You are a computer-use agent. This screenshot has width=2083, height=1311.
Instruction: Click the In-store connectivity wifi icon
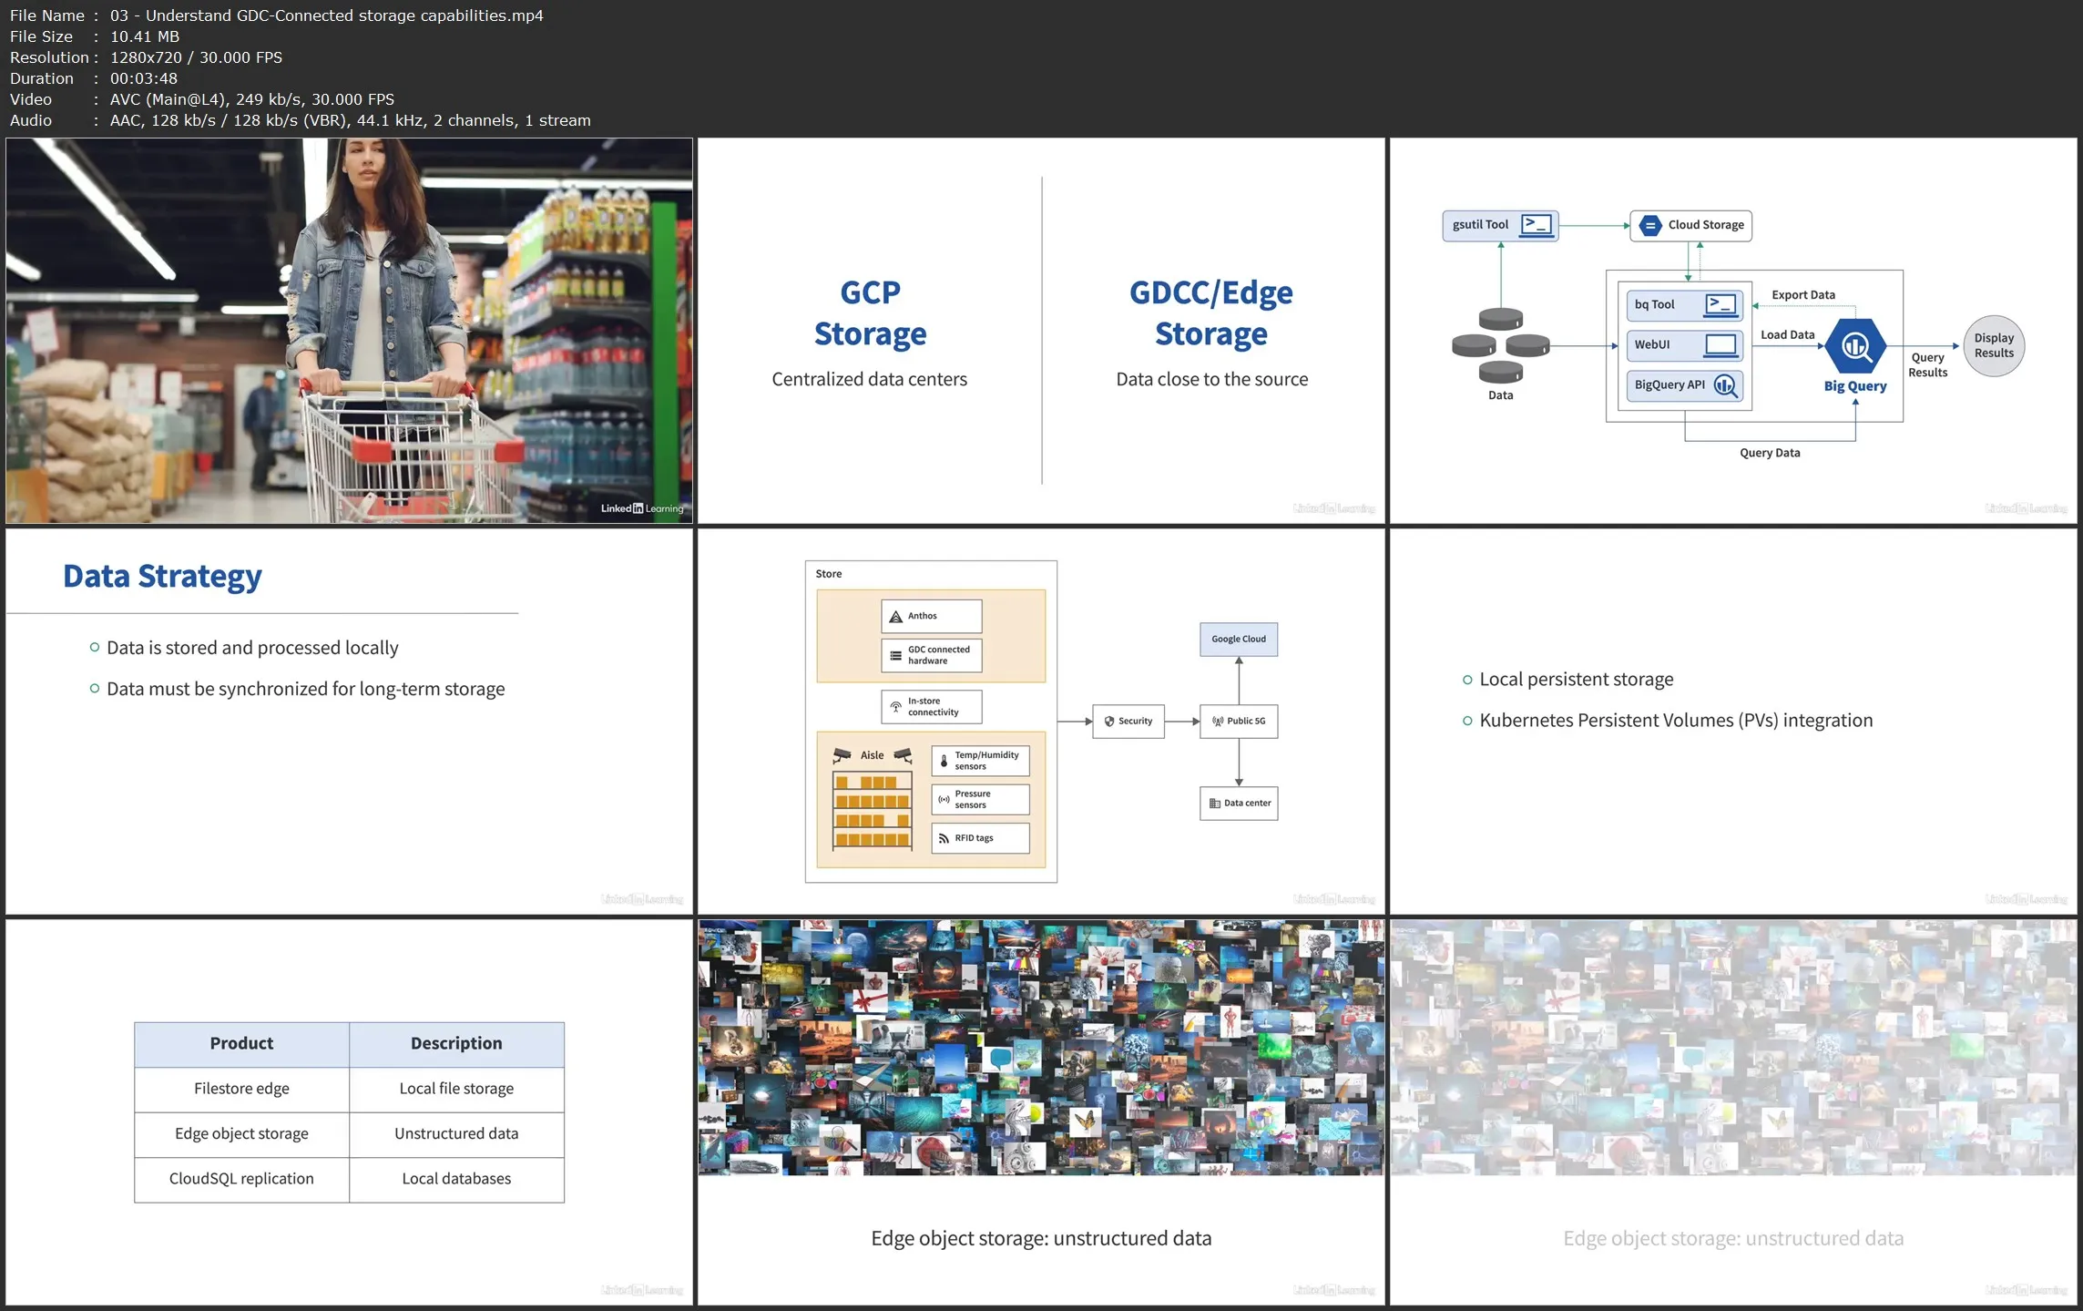[895, 707]
